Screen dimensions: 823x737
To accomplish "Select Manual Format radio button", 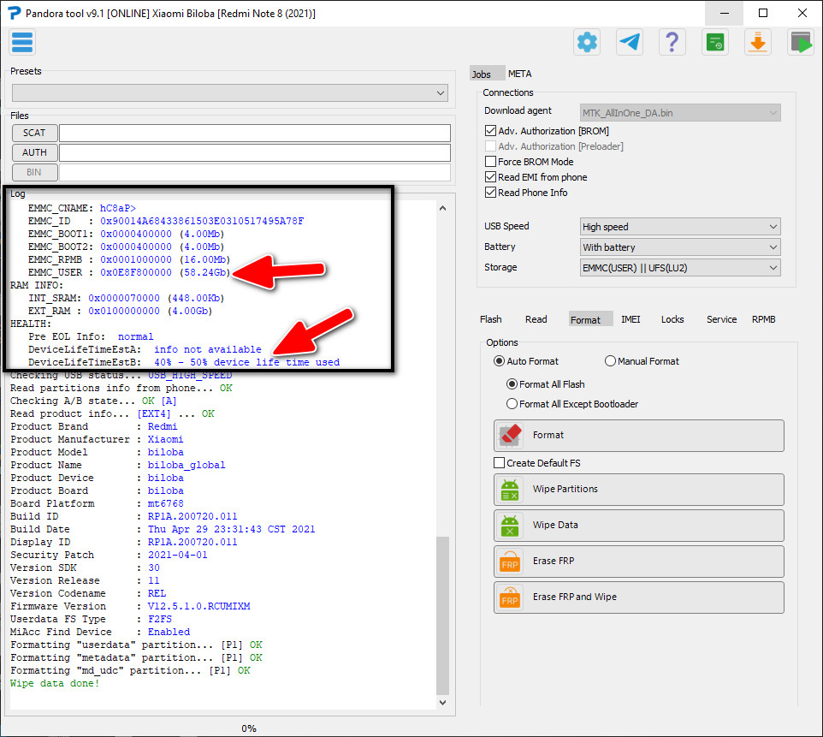I will (x=610, y=361).
